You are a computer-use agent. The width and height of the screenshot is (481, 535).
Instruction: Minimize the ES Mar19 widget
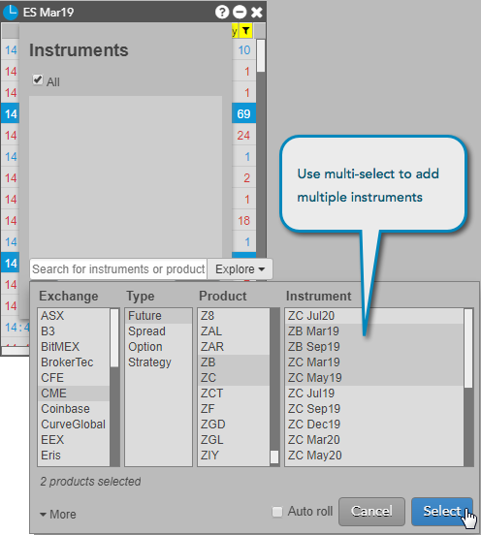click(x=240, y=13)
